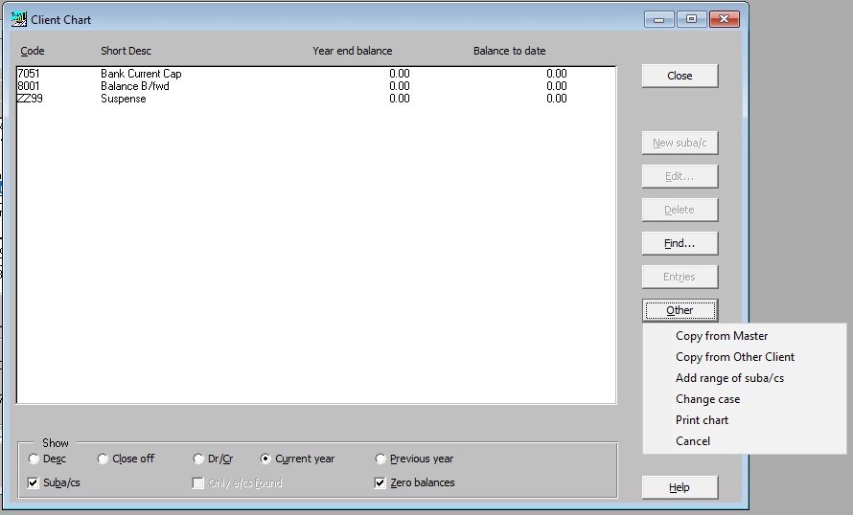Switch to Previous year radio option
Image resolution: width=853 pixels, height=515 pixels.
tap(380, 459)
